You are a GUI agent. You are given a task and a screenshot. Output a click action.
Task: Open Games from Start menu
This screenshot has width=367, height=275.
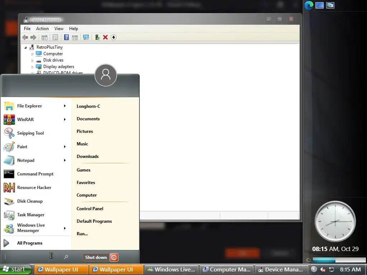[x=83, y=170]
